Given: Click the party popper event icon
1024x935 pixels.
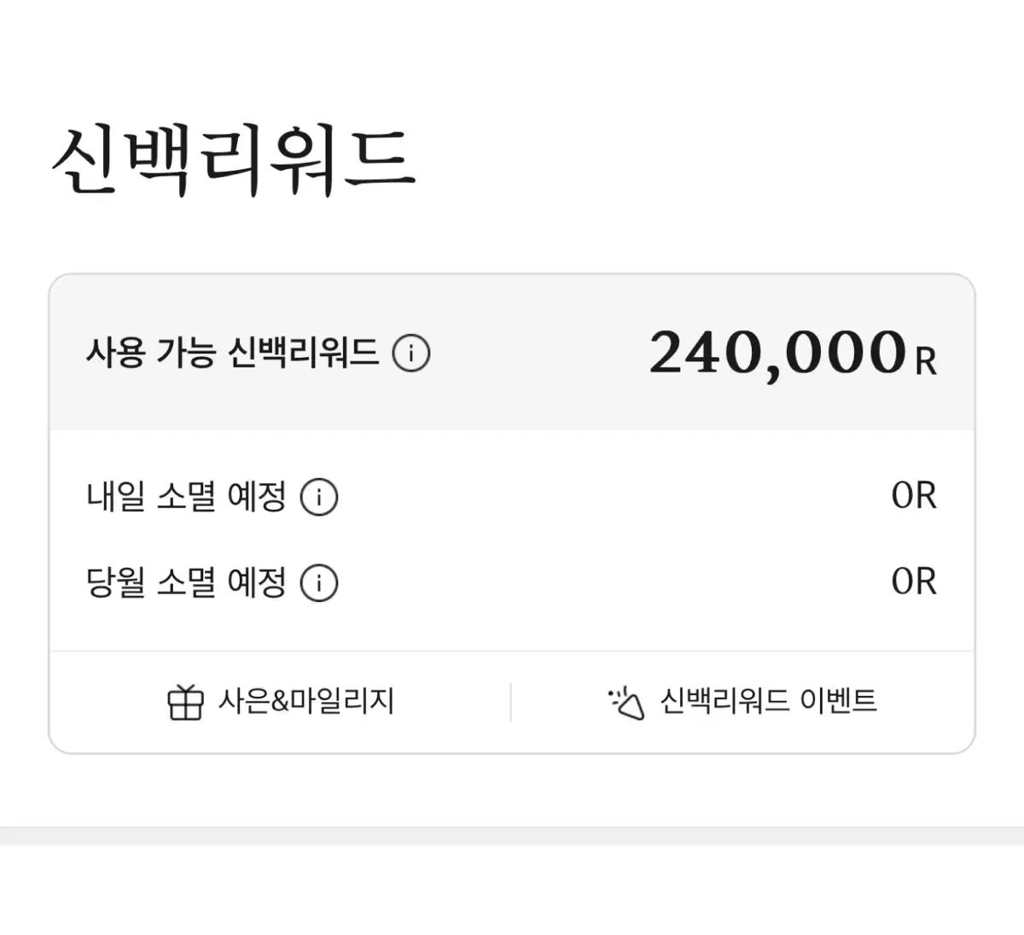Looking at the screenshot, I should click(x=626, y=703).
